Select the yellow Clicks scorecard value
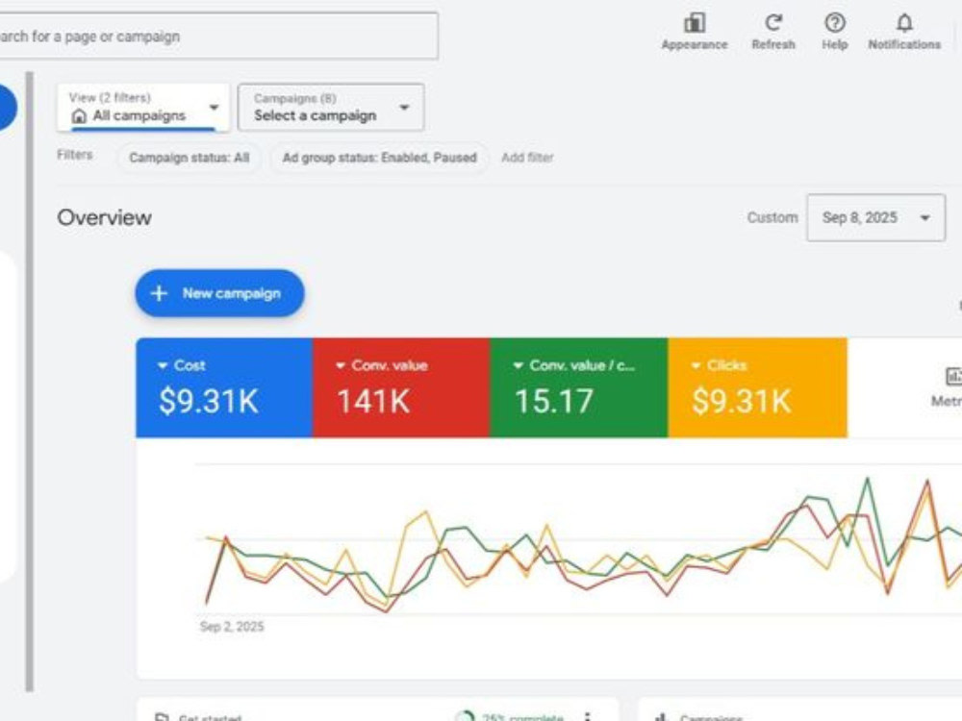The height and width of the screenshot is (721, 962). [x=742, y=402]
